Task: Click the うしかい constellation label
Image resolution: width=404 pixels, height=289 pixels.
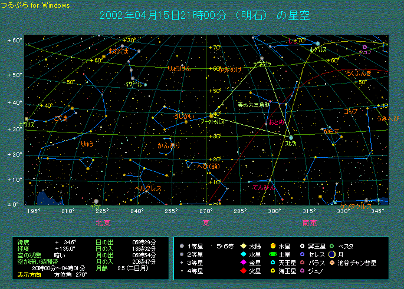Action: [184, 116]
